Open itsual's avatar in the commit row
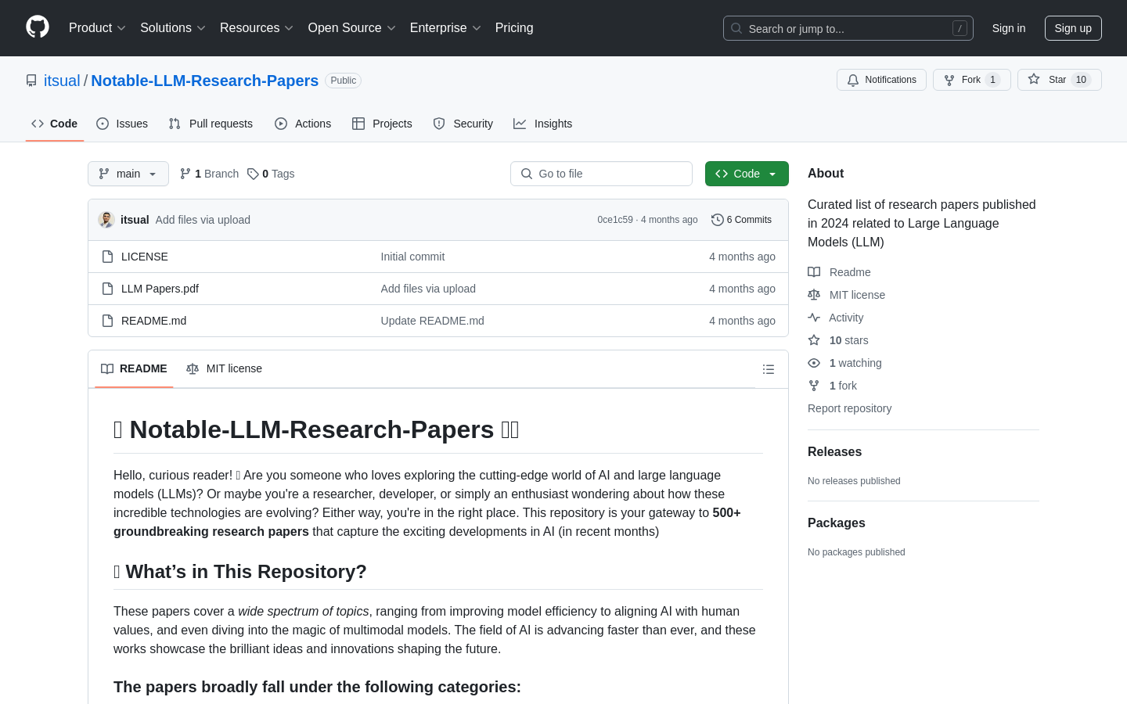 point(106,220)
